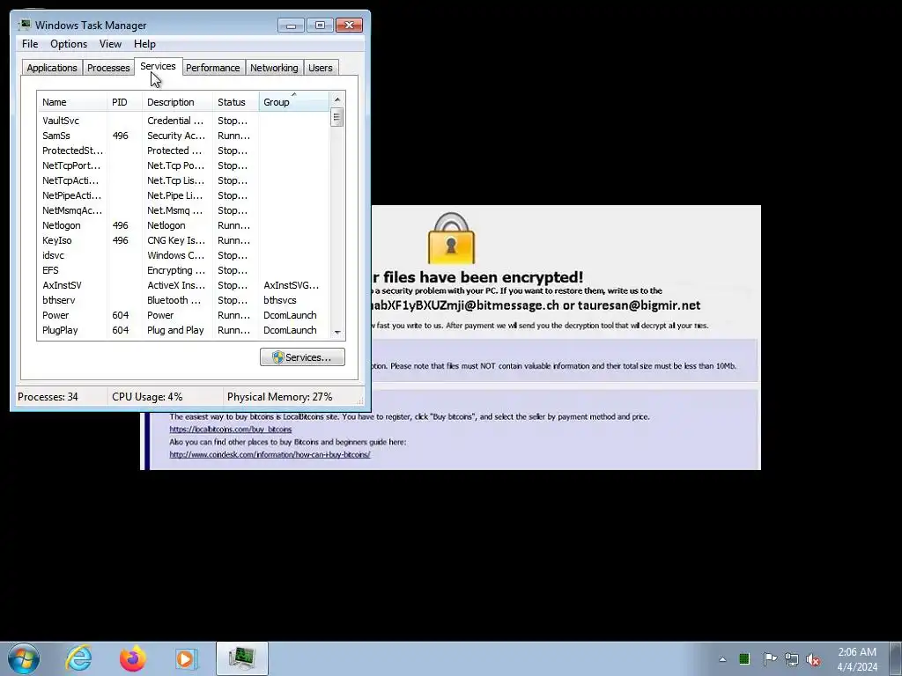Click the Services... button
This screenshot has height=676, width=902.
303,357
